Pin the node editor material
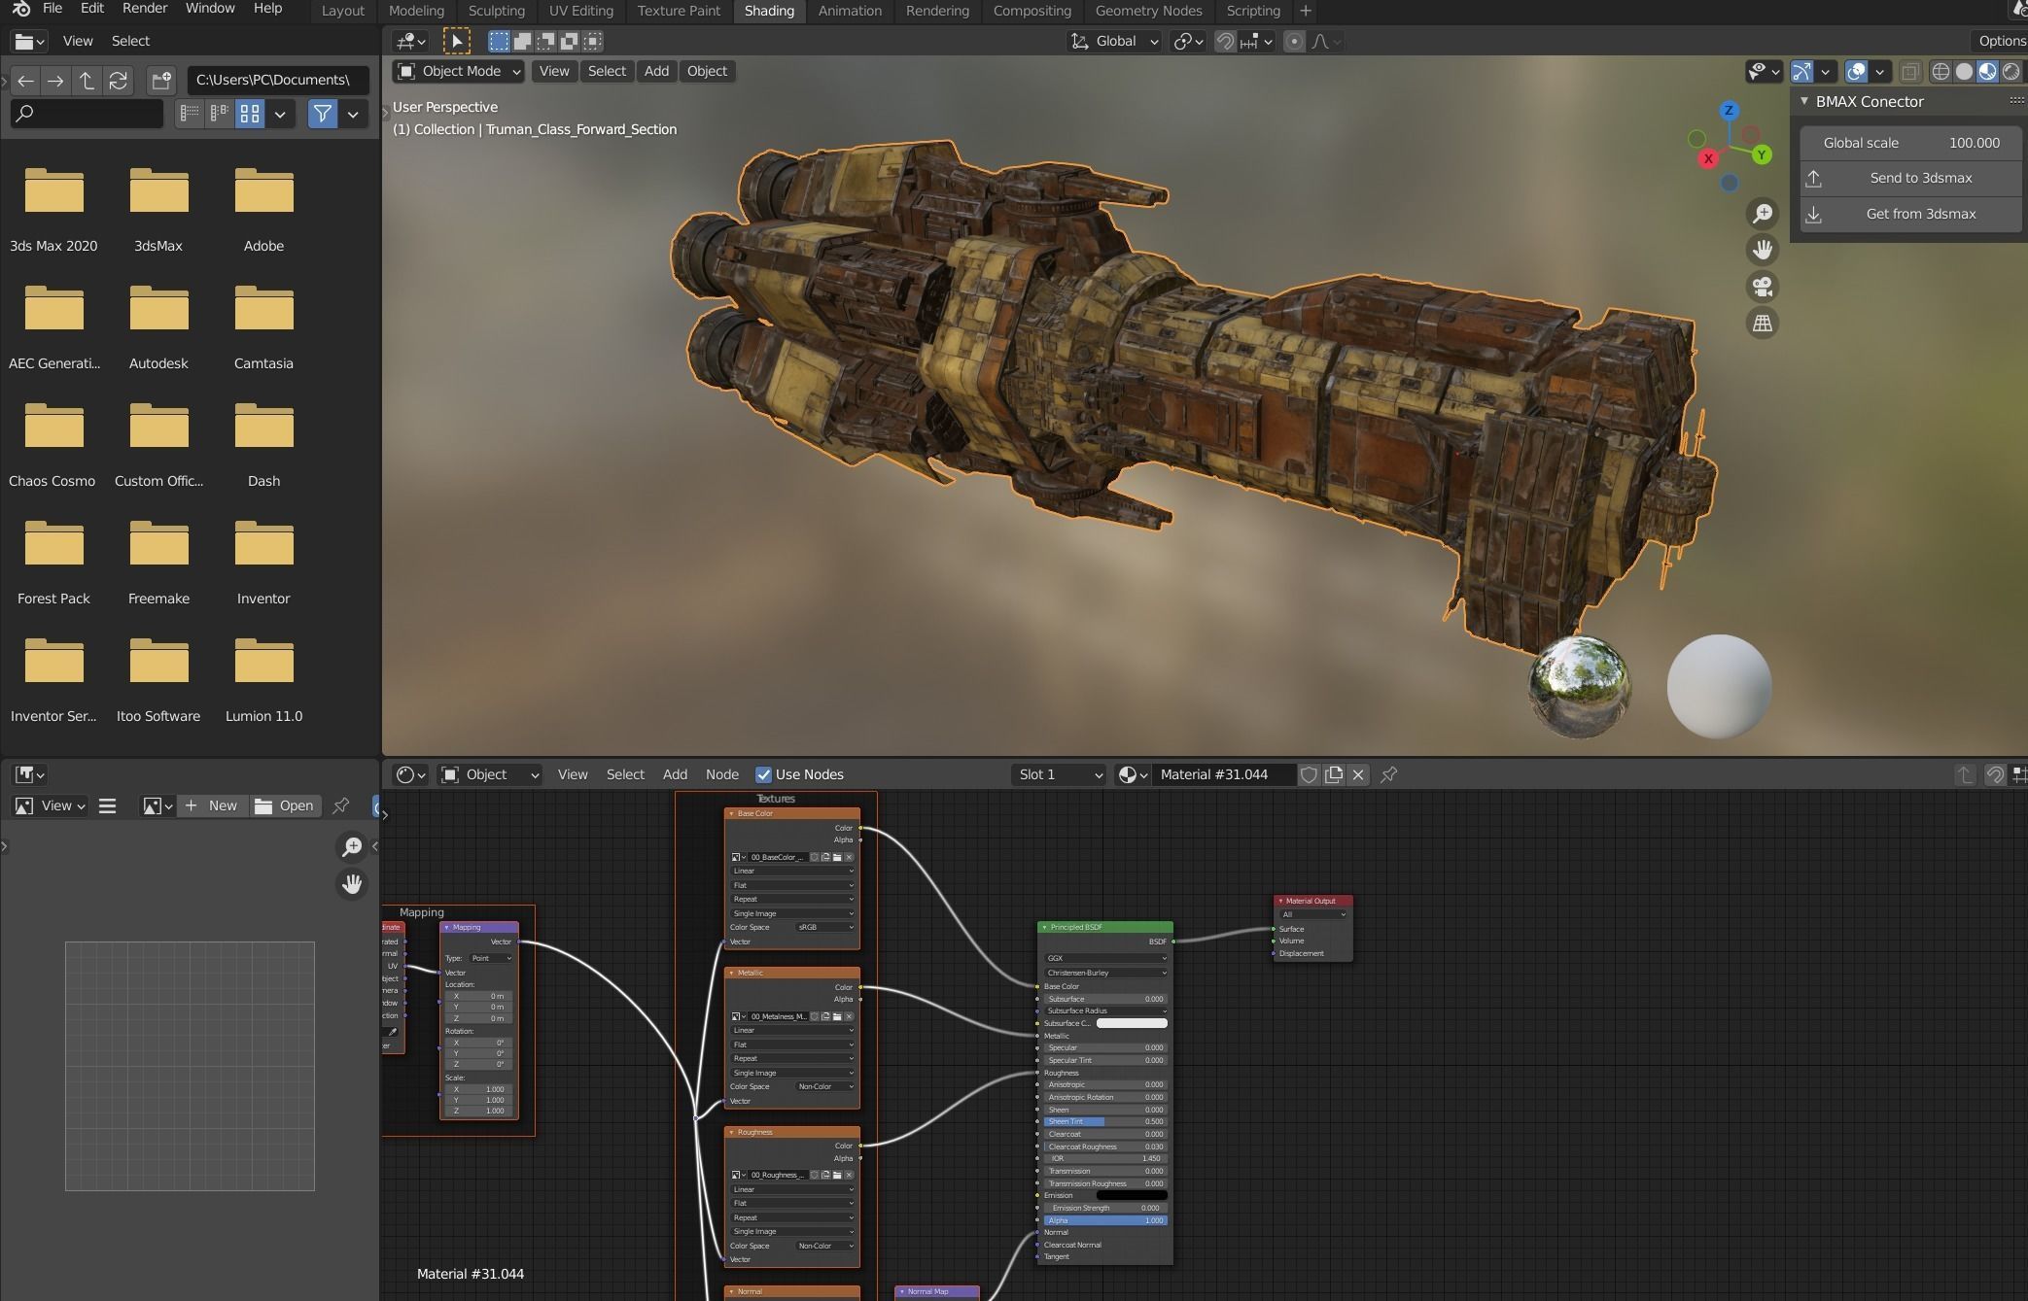The width and height of the screenshot is (2028, 1301). pos(1388,774)
